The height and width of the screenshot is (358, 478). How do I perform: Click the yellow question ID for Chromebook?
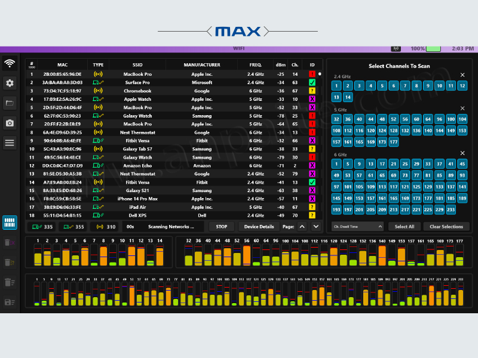[x=312, y=91]
